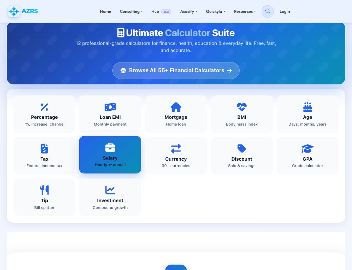Viewport: 352px width, 270px height.
Task: Click the Salary briefcase icon
Action: point(110,147)
